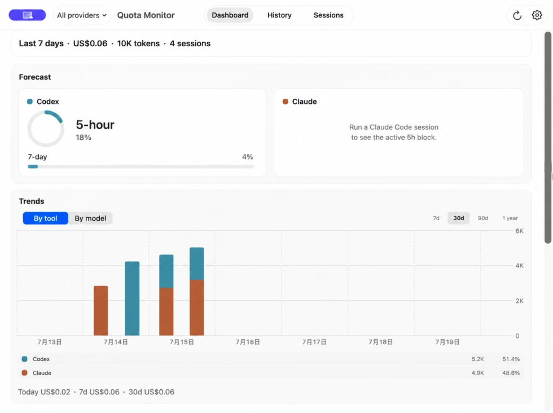Click the 'Forecast' section heading
This screenshot has height=413, width=553.
(35, 77)
